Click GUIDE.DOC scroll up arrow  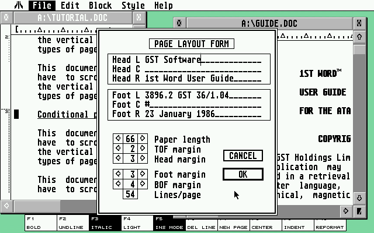click(x=359, y=36)
